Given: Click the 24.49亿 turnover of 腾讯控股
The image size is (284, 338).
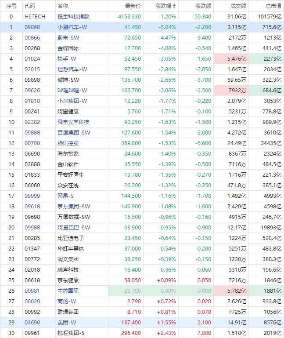Looking at the screenshot, I should 237,143.
